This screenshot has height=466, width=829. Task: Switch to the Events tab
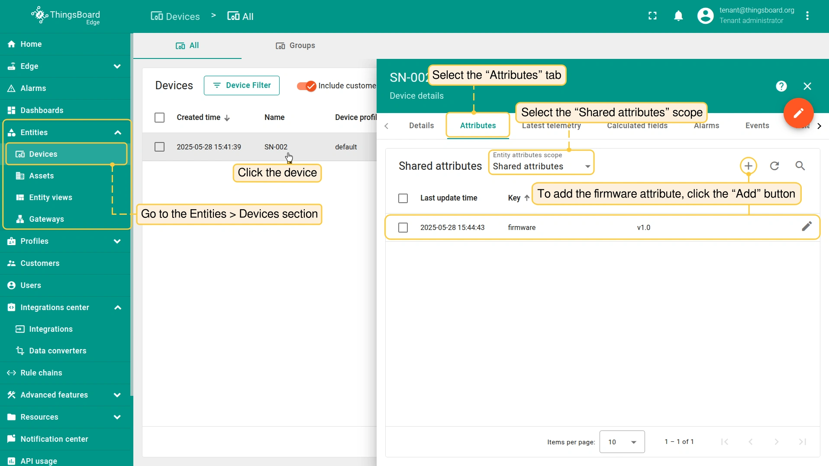point(757,126)
